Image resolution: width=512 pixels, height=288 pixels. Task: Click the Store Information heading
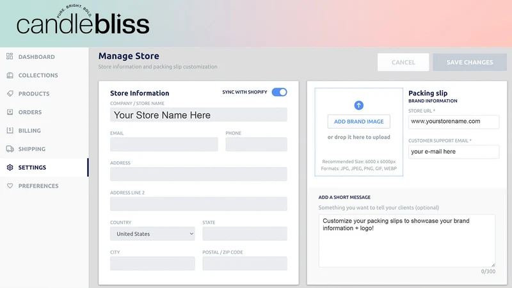[140, 93]
